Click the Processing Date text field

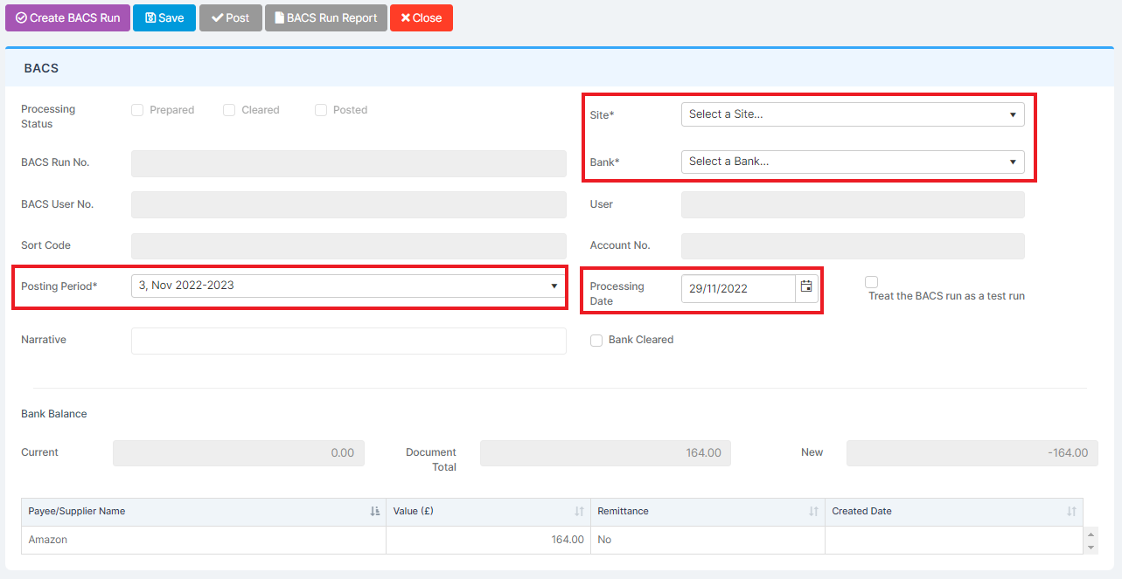(739, 288)
